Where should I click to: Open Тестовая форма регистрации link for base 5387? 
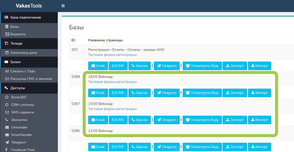coord(112,109)
